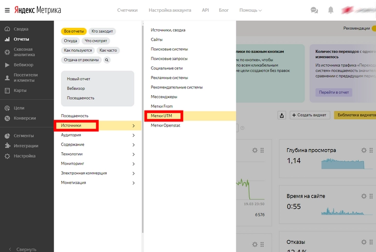Viewport: 376px width, 252px height.
Task: Open the notifications bell icon
Action: click(331, 10)
